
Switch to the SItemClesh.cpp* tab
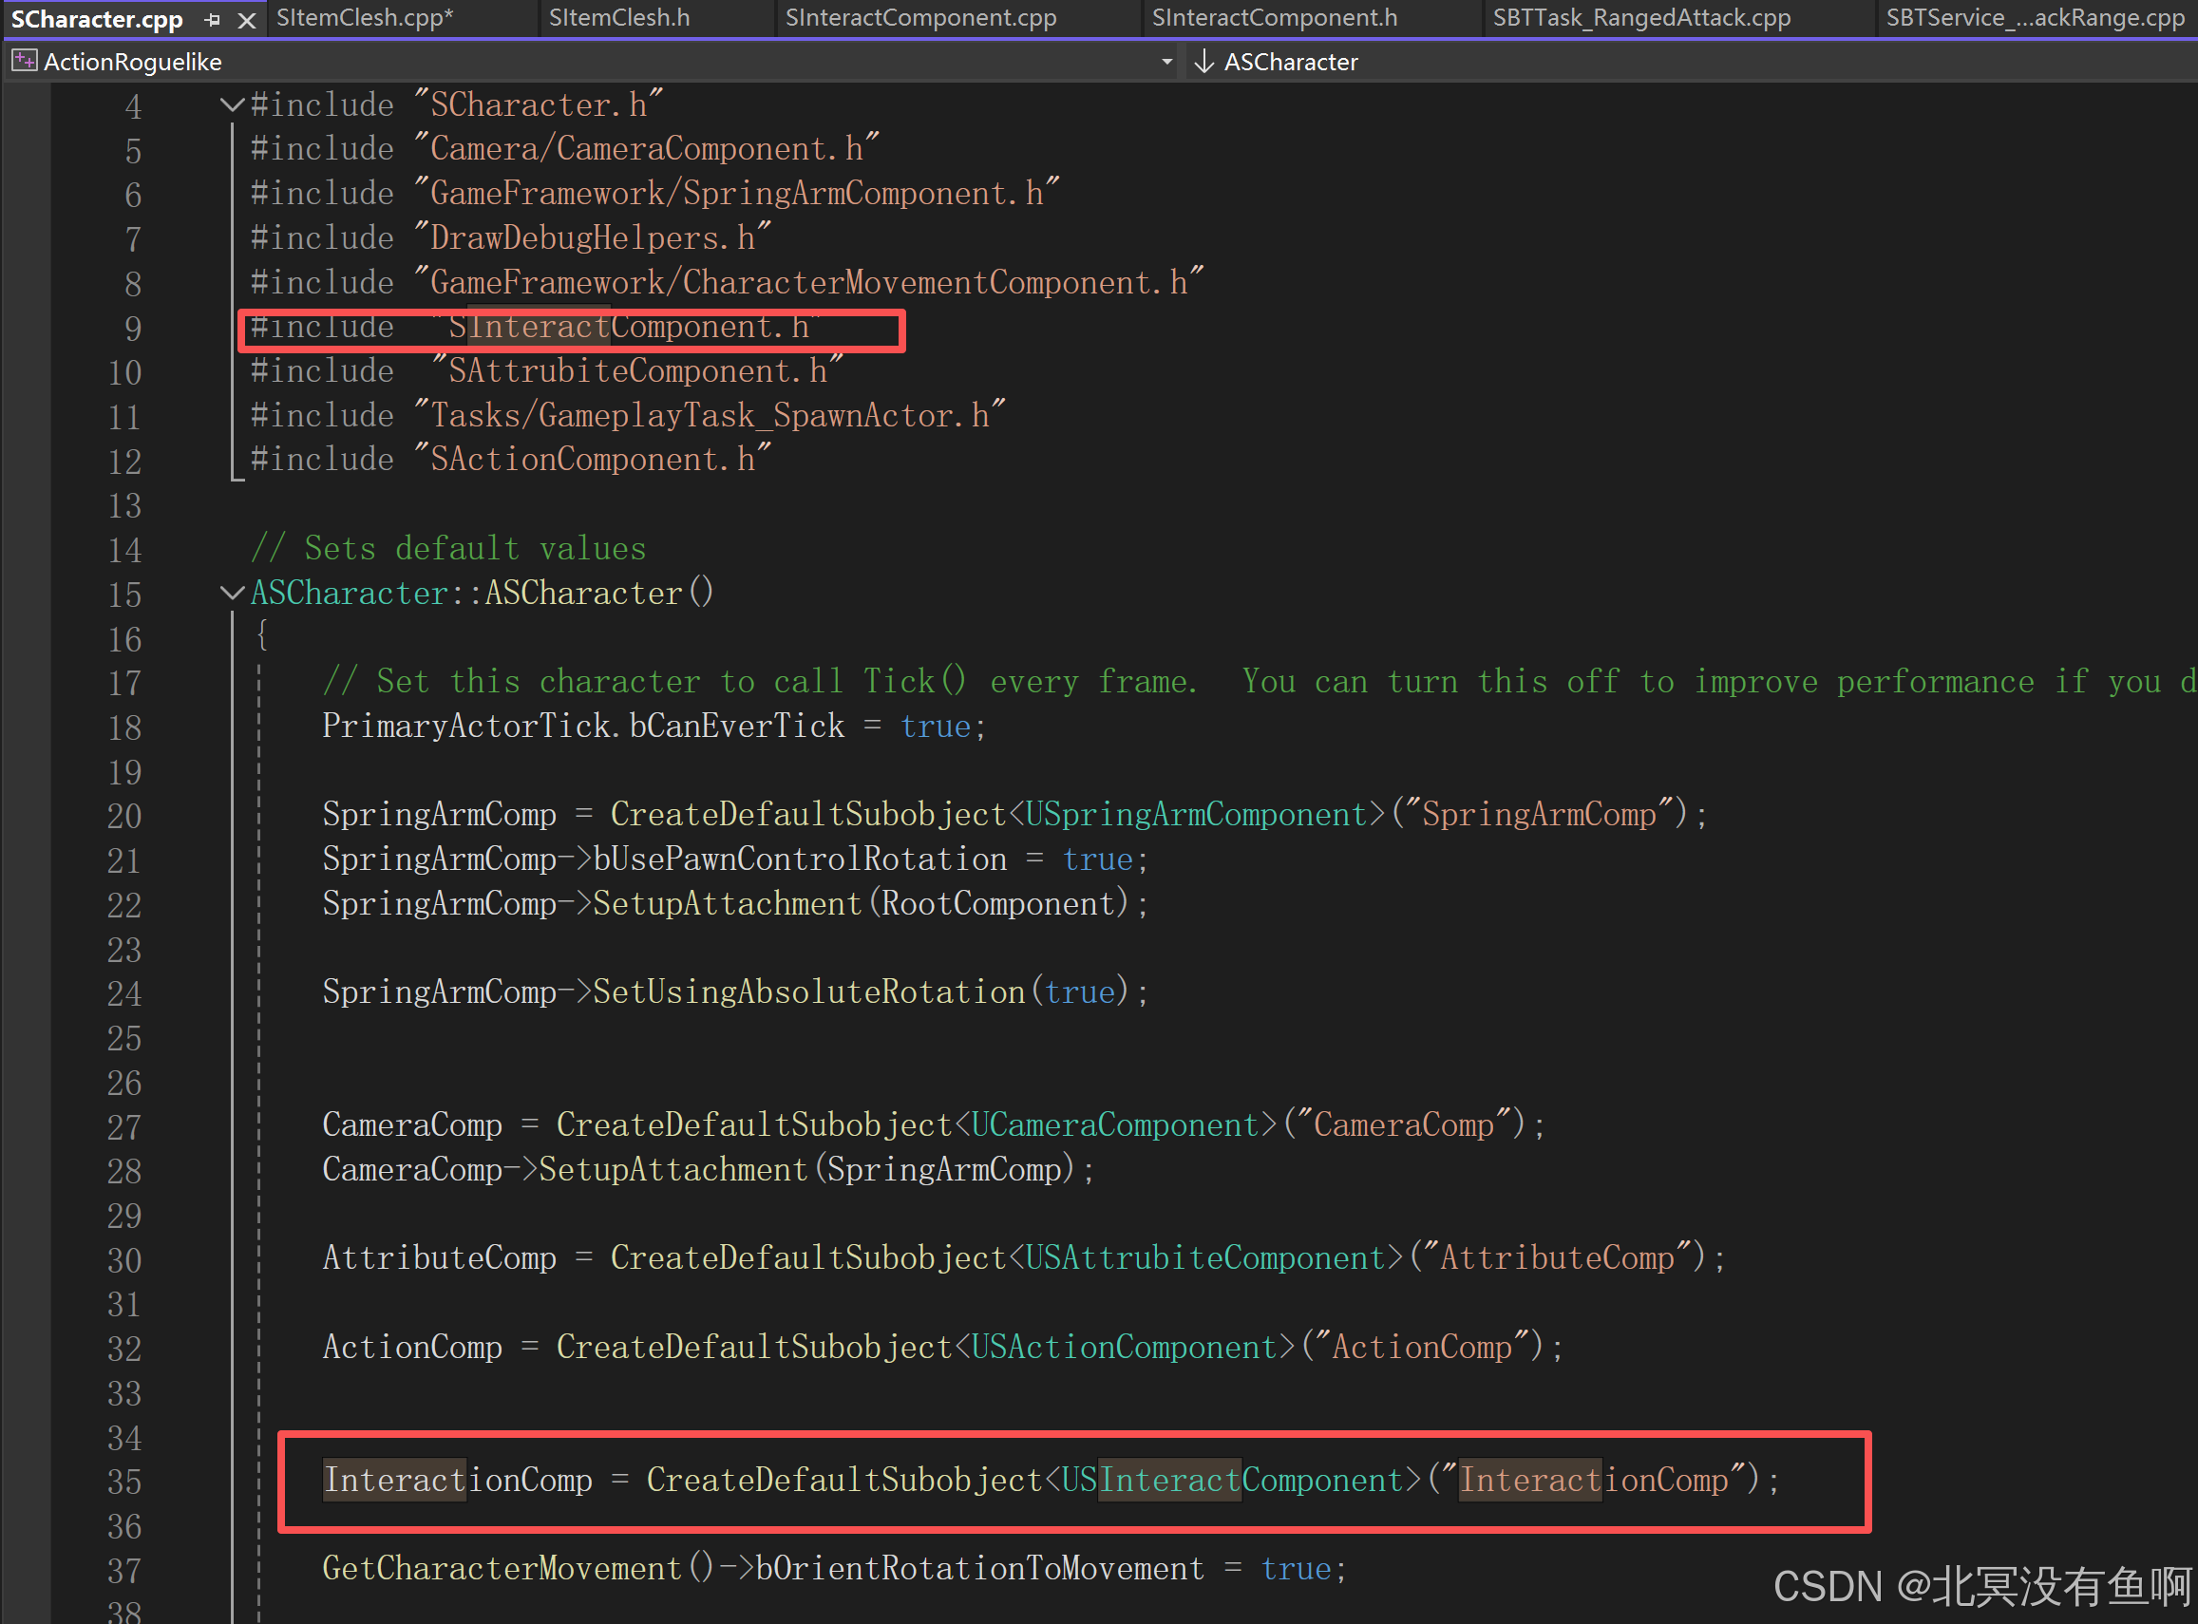[365, 18]
